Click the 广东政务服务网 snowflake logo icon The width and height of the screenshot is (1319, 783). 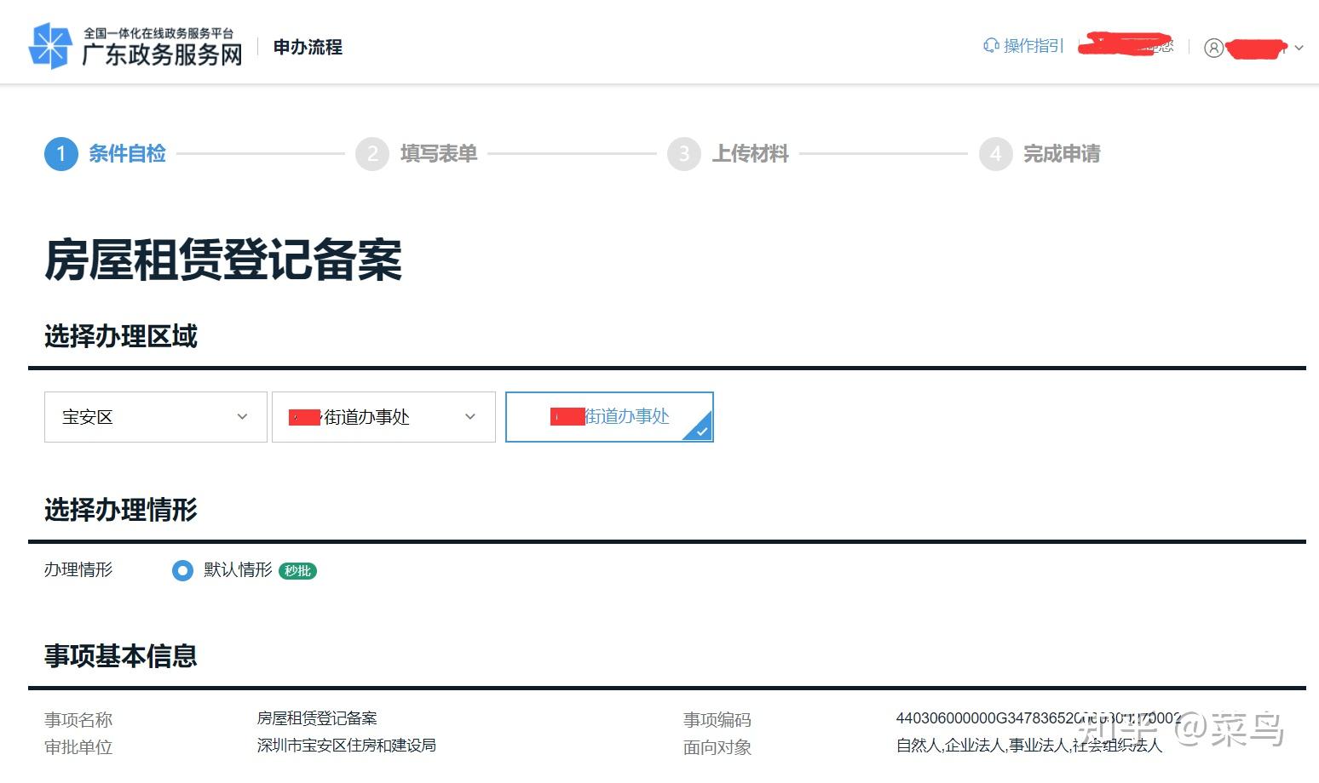coord(50,46)
